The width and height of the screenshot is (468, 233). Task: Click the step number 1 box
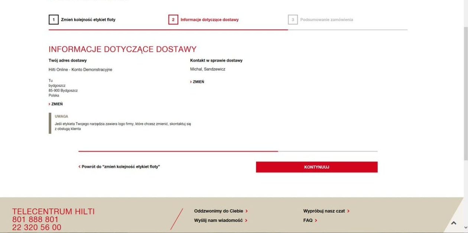53,20
